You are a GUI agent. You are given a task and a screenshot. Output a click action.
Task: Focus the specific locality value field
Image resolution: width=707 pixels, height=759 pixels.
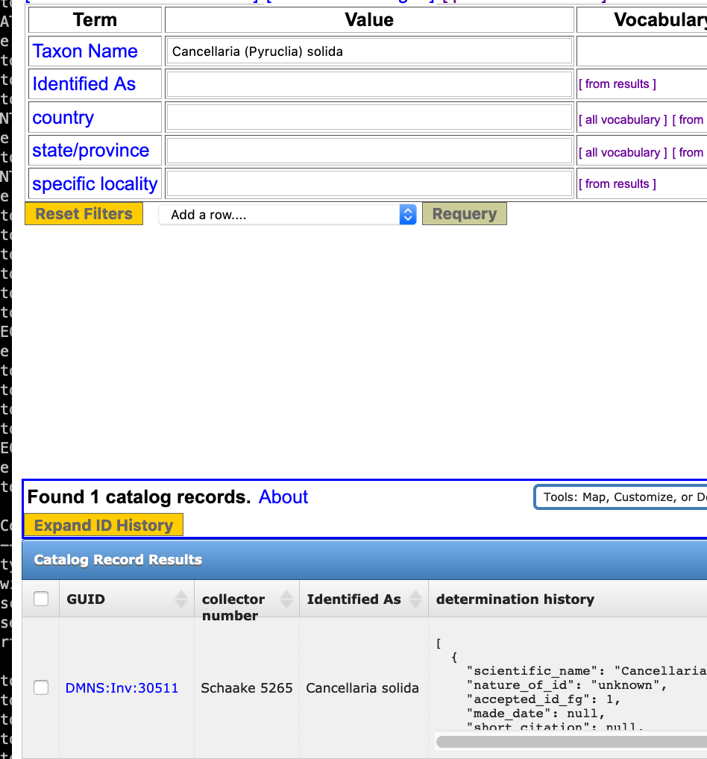(x=369, y=183)
